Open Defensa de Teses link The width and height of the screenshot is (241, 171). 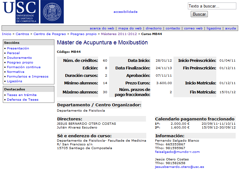23,100
